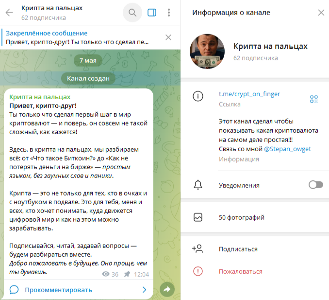Screen dimensions: 329x300
Task: Toggle the Уведомления switch
Action: pyautogui.click(x=316, y=185)
